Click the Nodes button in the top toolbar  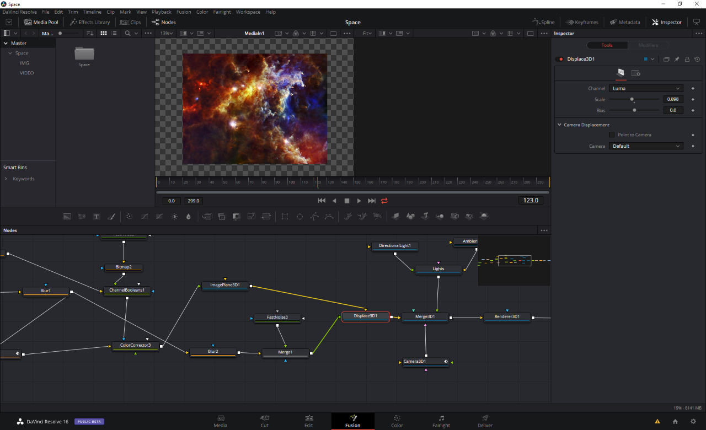tap(163, 22)
